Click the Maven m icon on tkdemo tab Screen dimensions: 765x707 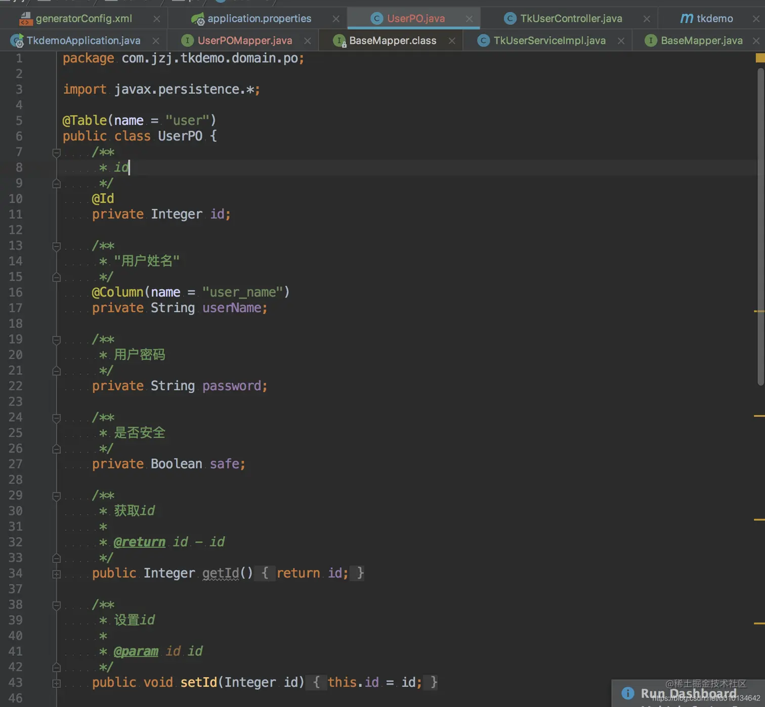687,19
